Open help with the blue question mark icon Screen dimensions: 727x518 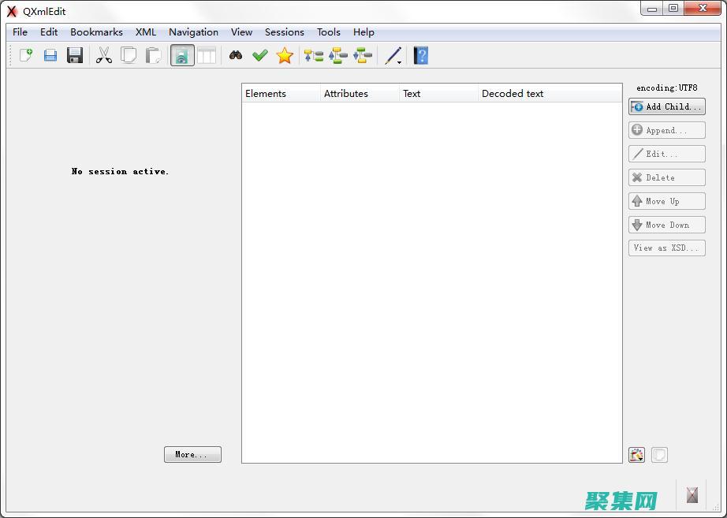[x=420, y=55]
